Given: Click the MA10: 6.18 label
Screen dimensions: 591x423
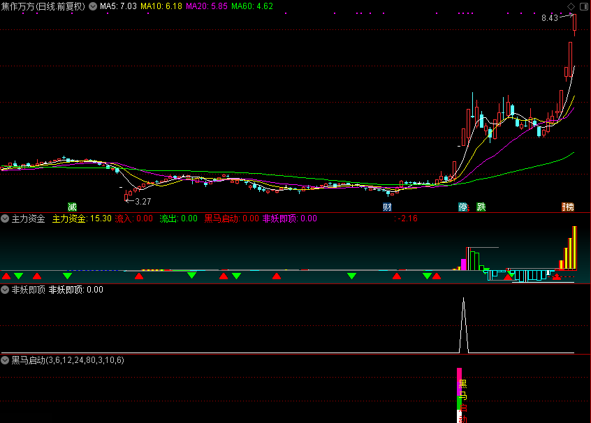Looking at the screenshot, I should point(161,6).
